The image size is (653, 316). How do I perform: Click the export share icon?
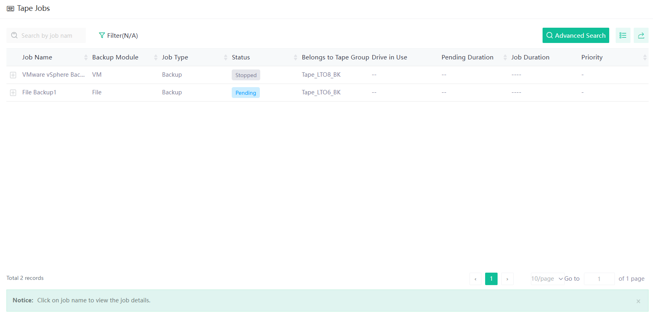(x=641, y=35)
